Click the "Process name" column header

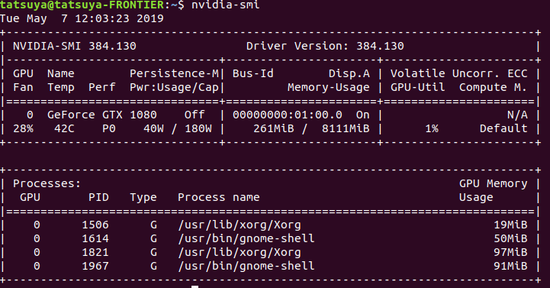click(x=218, y=197)
